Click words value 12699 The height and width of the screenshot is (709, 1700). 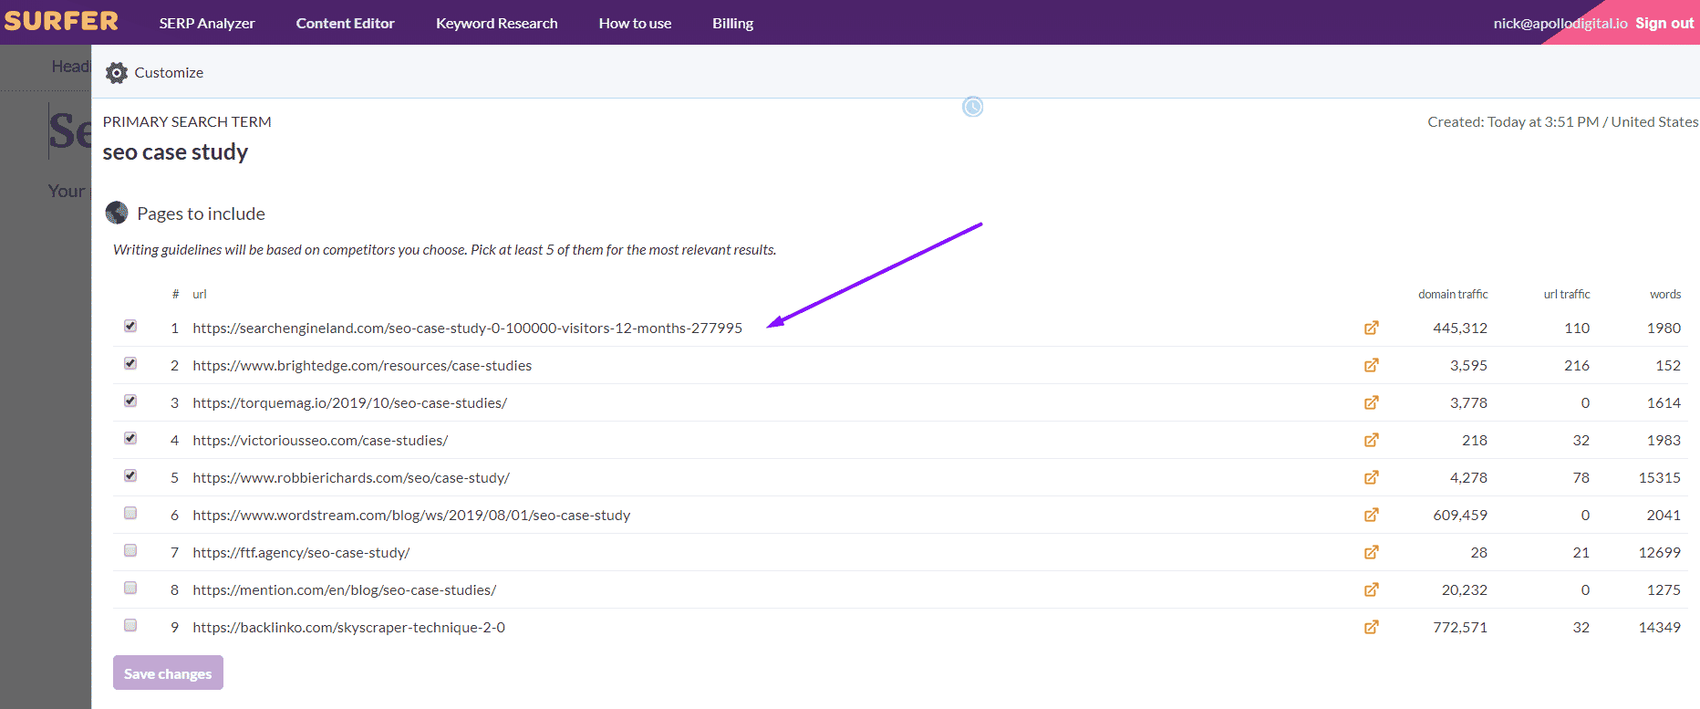(1660, 553)
